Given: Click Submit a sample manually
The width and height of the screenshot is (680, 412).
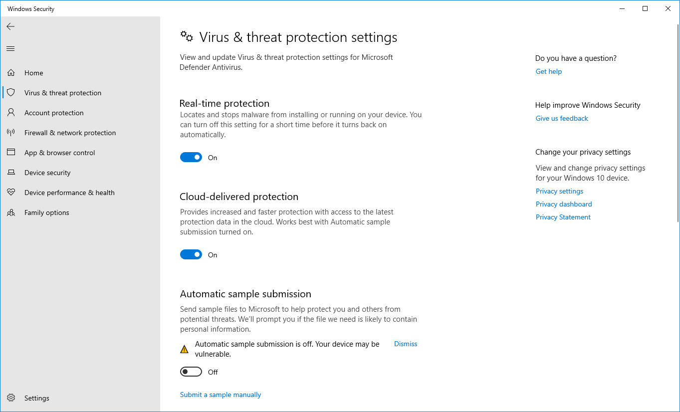Looking at the screenshot, I should click(221, 395).
